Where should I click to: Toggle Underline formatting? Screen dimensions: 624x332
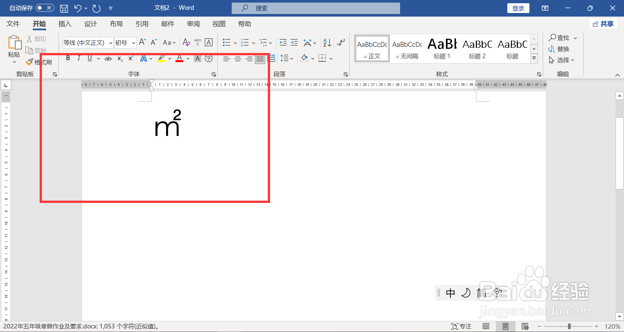(x=90, y=58)
